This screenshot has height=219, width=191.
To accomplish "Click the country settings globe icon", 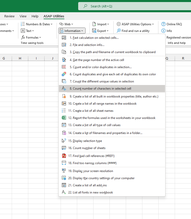I will pyautogui.click(x=64, y=178).
